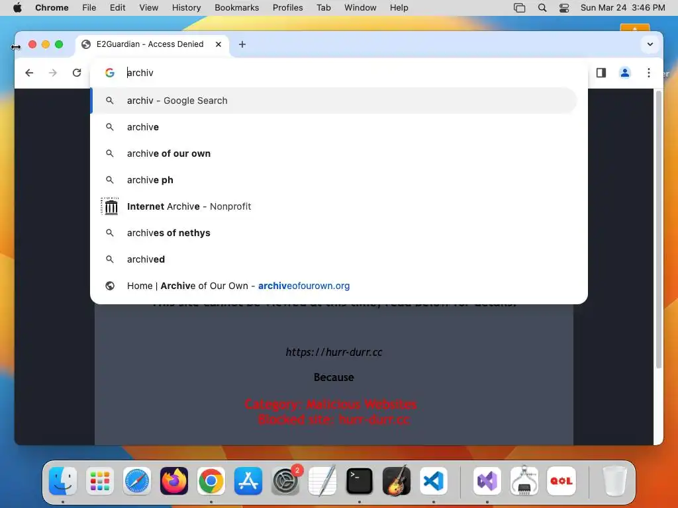The image size is (678, 508).
Task: Select the 'archive' search suggestion
Action: click(334, 127)
